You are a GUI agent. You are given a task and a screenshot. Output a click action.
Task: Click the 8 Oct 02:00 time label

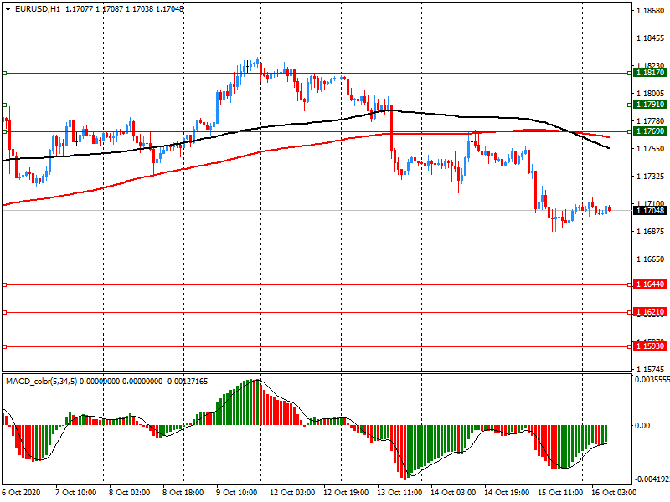(x=130, y=493)
